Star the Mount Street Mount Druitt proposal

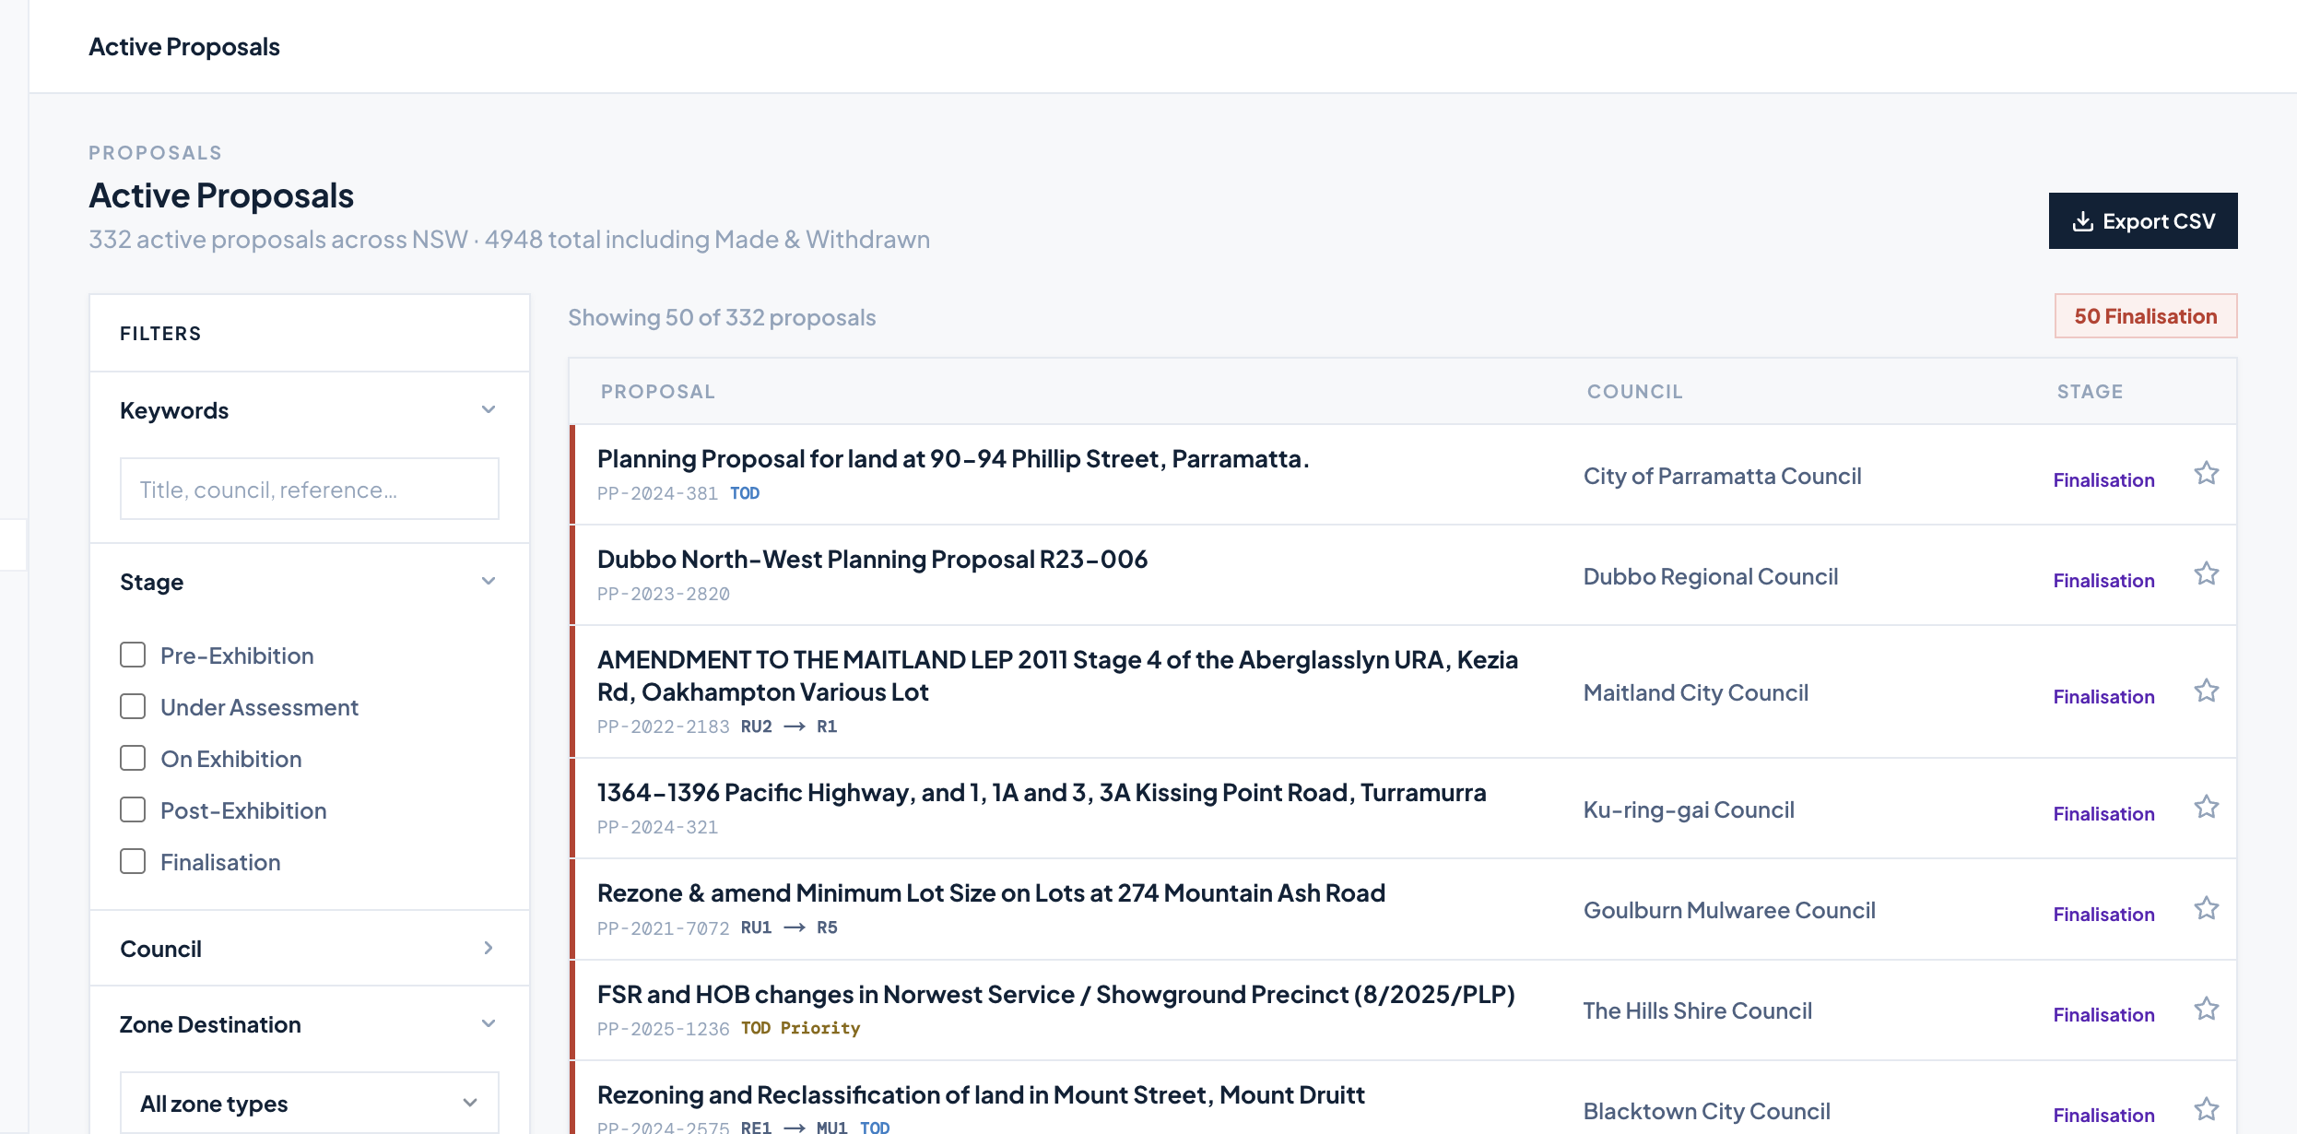2206,1108
